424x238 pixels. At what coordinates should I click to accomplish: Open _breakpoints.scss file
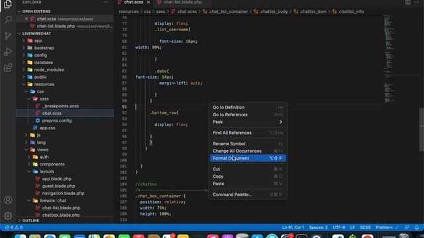60,106
